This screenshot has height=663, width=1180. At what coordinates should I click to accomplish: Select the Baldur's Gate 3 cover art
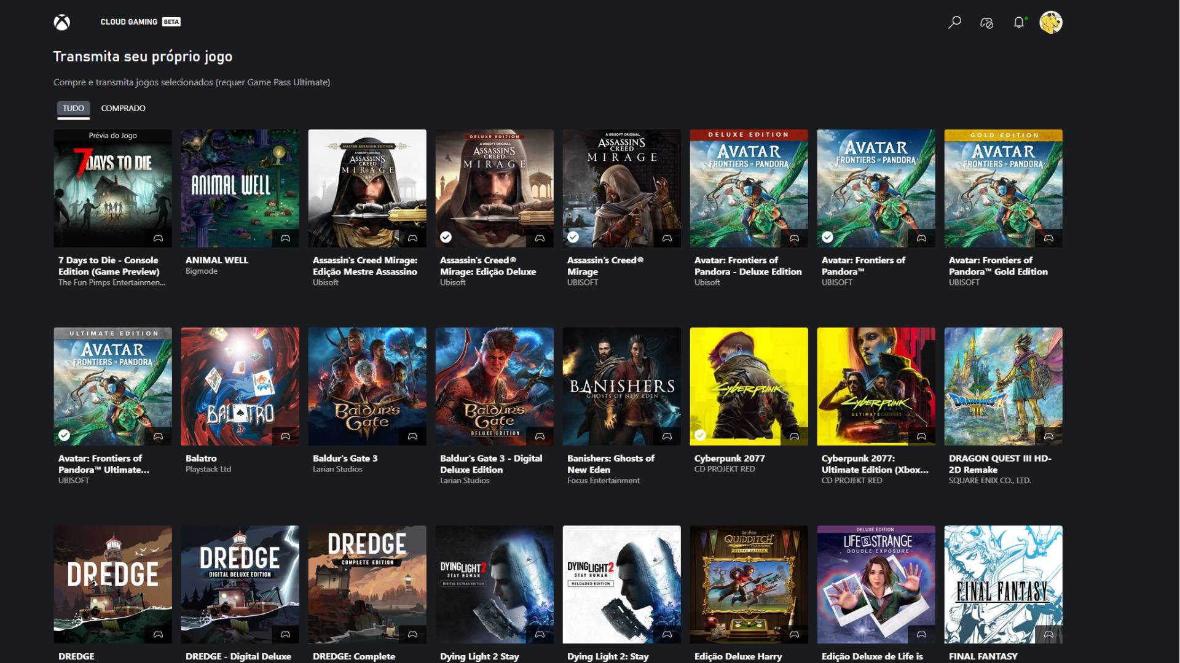point(367,386)
